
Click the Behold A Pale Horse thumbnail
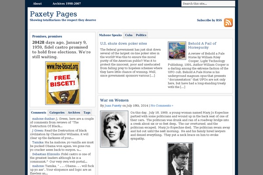(177, 51)
